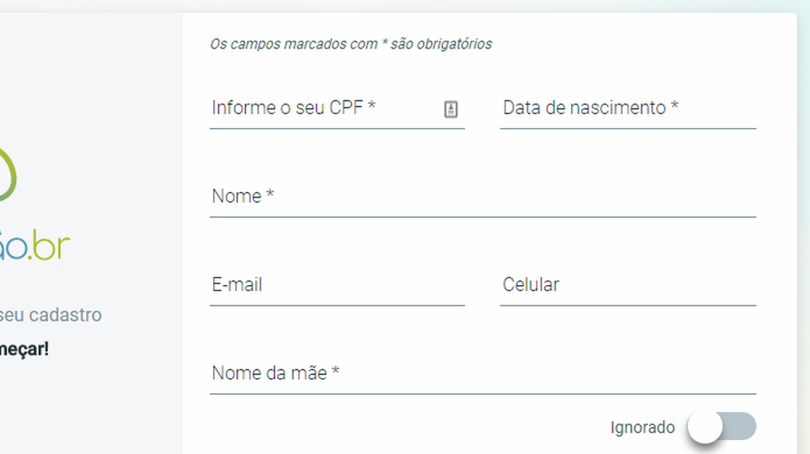Click the ID card icon in CPF field

click(x=451, y=109)
